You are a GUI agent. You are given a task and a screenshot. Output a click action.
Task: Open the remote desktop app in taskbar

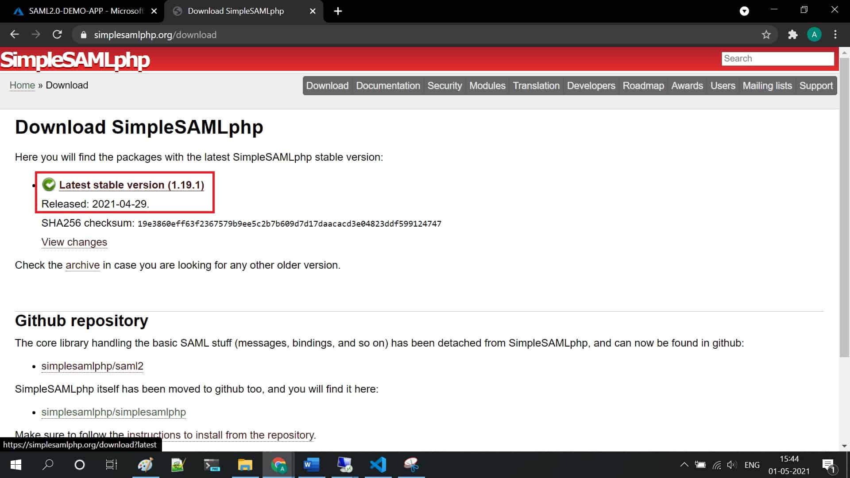tap(344, 465)
